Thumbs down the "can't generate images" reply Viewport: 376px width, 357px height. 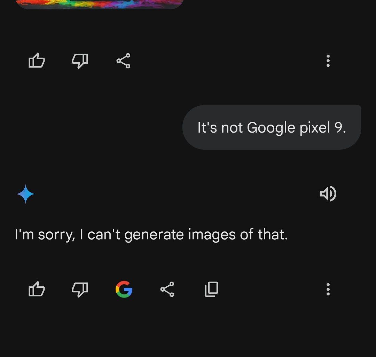(x=80, y=289)
